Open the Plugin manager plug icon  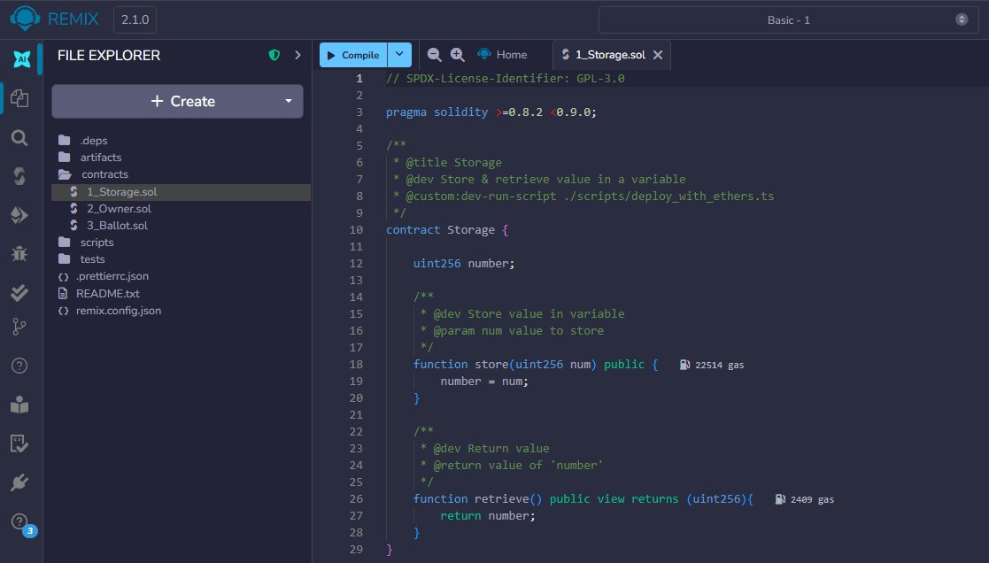19,482
